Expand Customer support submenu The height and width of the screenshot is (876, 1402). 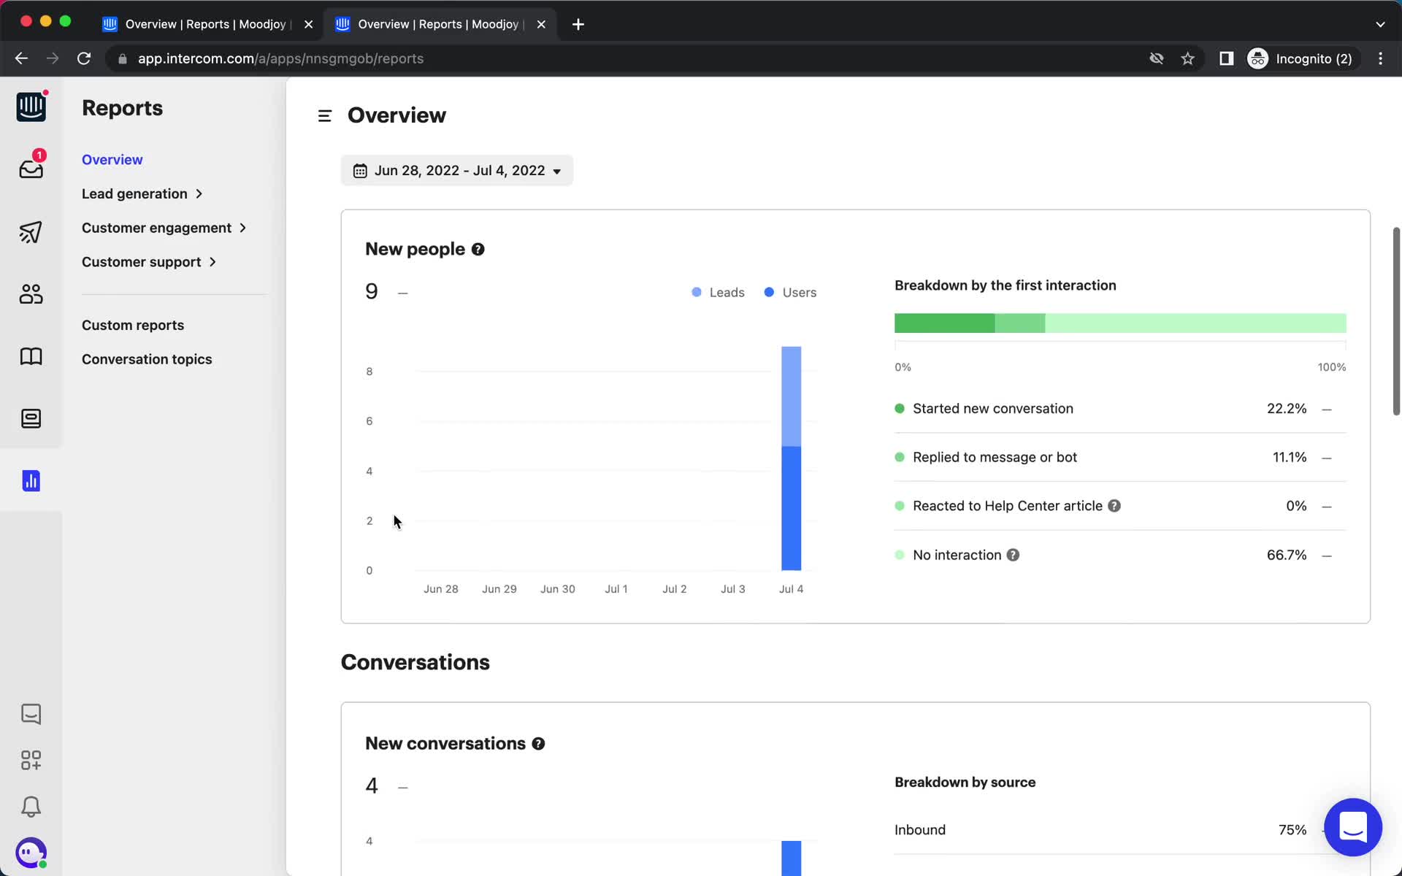149,262
